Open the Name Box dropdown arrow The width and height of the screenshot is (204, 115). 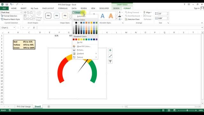click(x=14, y=28)
